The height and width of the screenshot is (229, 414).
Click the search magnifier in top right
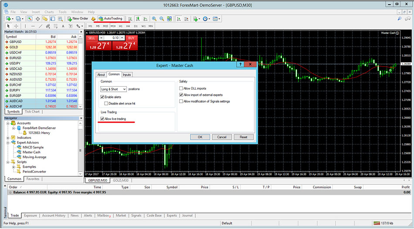400,19
